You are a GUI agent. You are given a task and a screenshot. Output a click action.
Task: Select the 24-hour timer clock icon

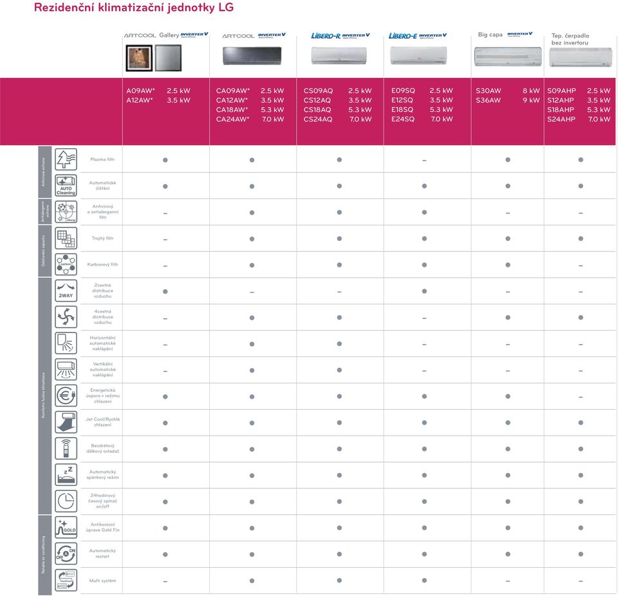(x=66, y=501)
